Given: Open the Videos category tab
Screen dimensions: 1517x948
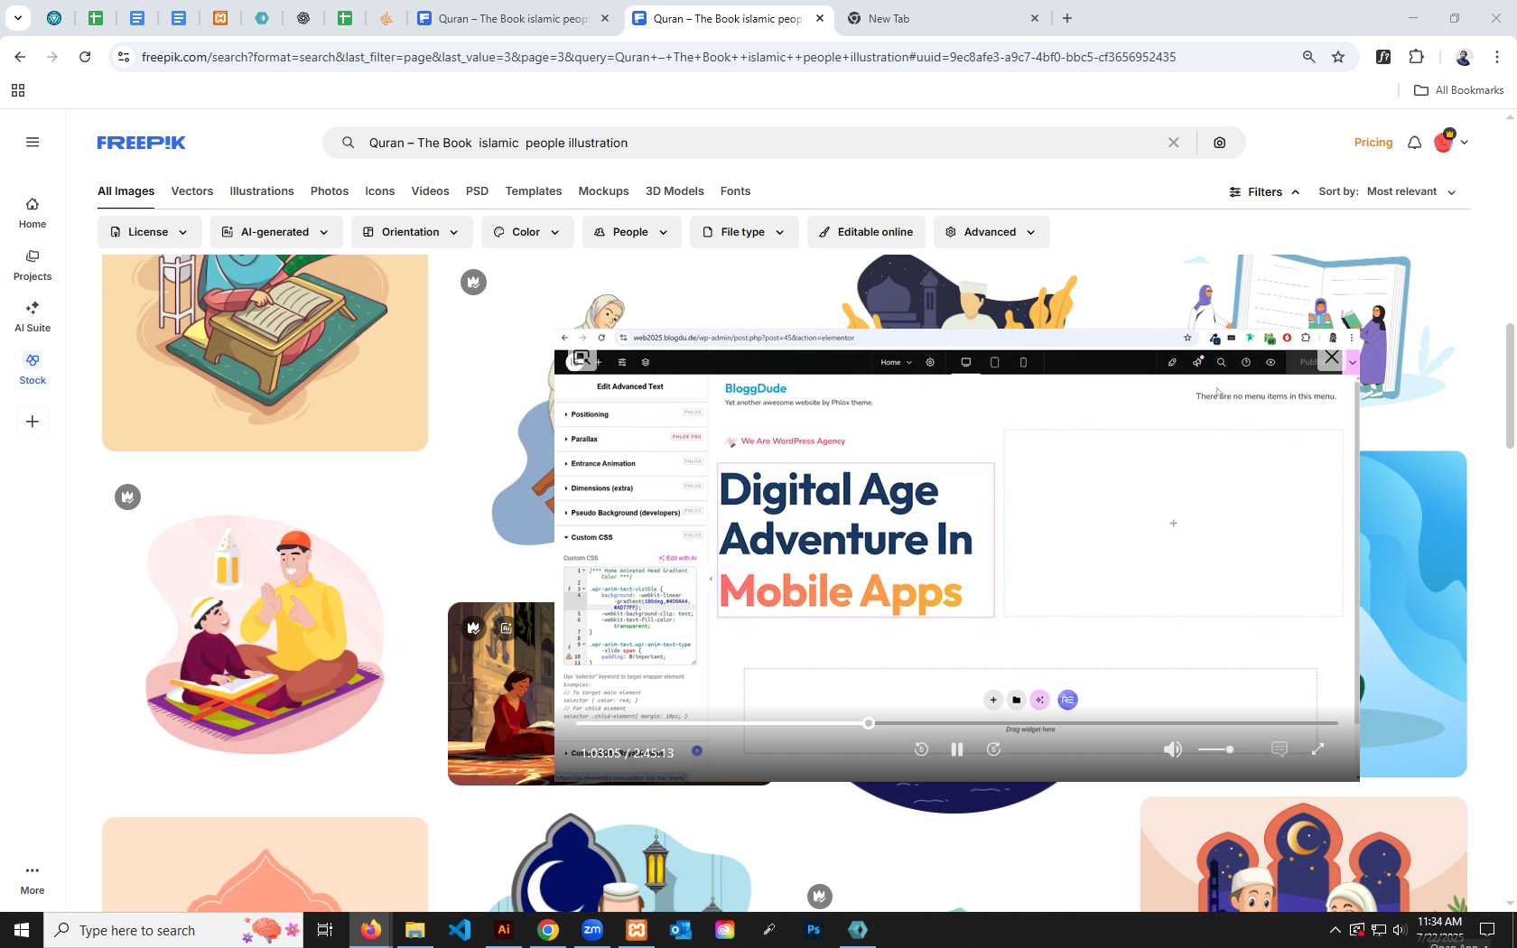Looking at the screenshot, I should point(430,191).
